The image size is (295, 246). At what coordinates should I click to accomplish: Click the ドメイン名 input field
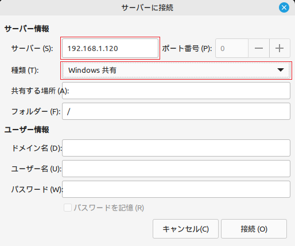[176, 148]
